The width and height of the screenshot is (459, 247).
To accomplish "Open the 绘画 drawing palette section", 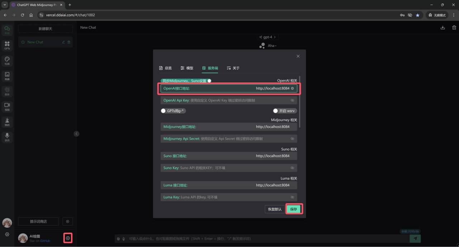I will [7, 61].
